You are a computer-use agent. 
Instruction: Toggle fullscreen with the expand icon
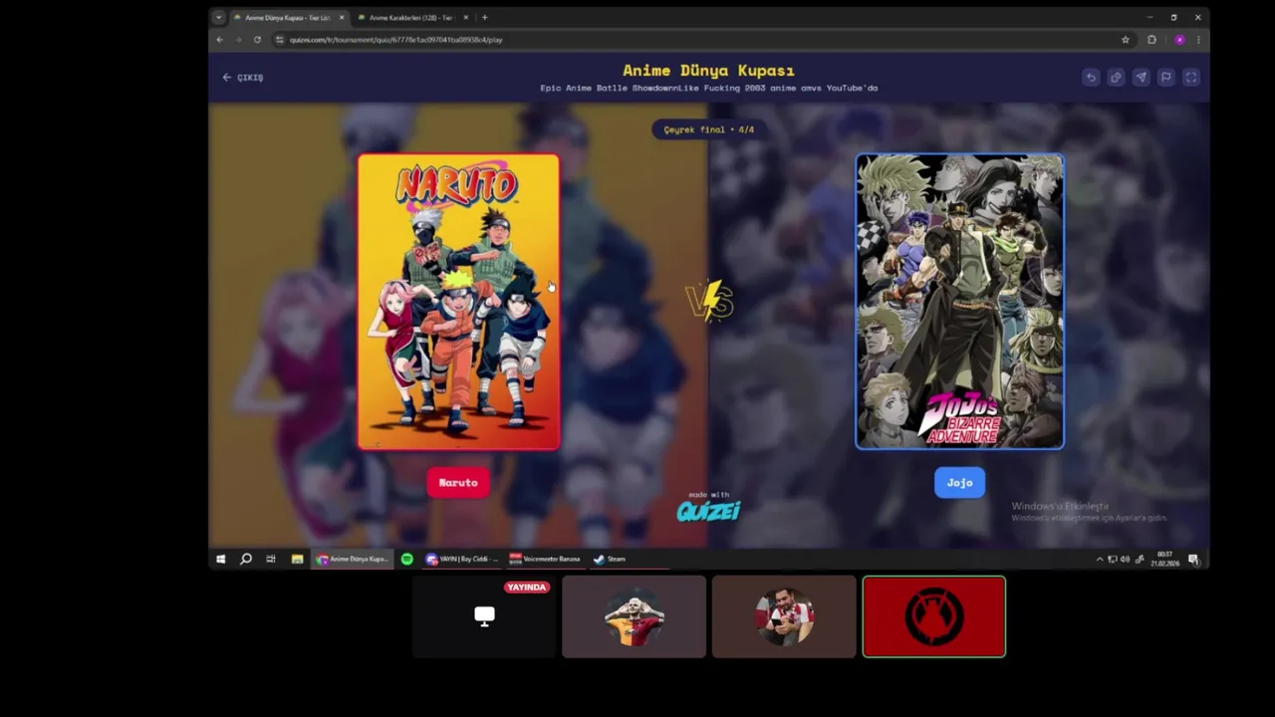point(1190,78)
